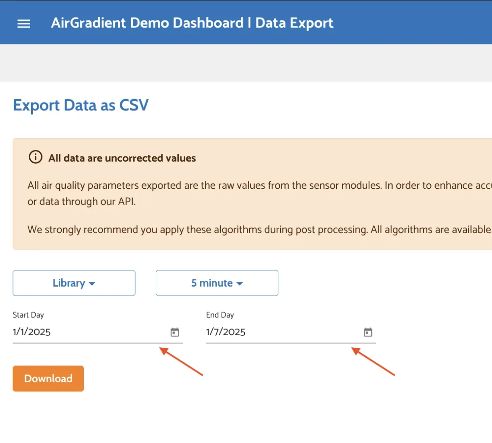
Task: Open the End Day calendar picker icon
Action: [367, 332]
